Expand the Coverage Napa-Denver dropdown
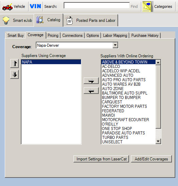The height and width of the screenshot is (186, 178). 115,45
